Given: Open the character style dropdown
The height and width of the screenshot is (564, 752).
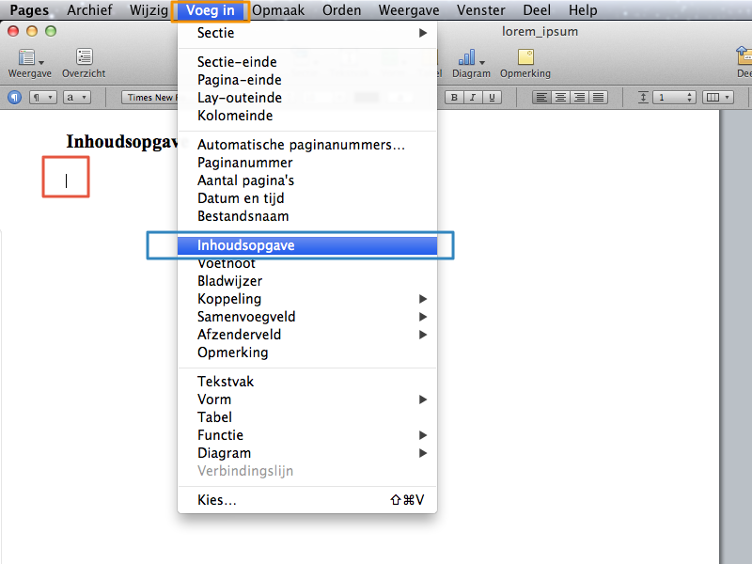Looking at the screenshot, I should pos(77,98).
